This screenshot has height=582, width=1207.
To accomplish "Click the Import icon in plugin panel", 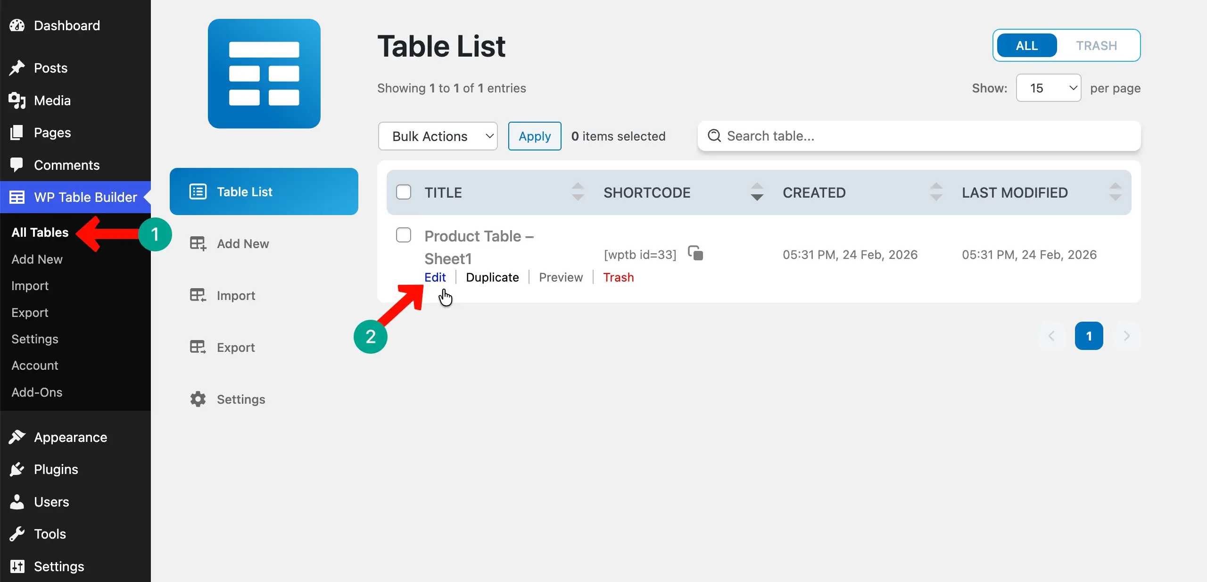I will tap(198, 295).
